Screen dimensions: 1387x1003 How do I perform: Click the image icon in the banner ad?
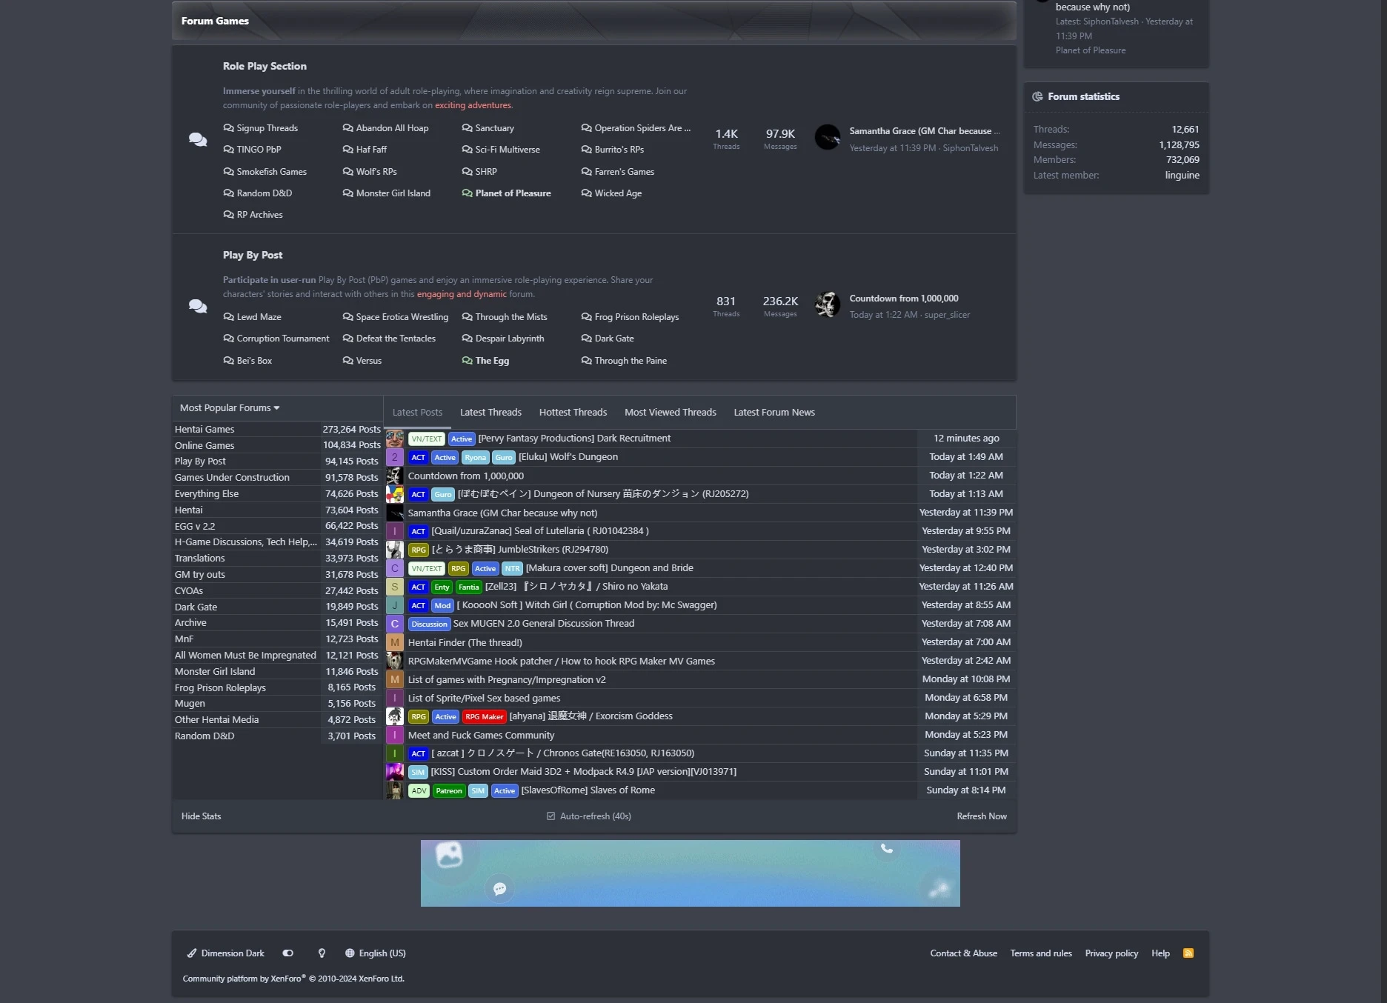(x=449, y=855)
